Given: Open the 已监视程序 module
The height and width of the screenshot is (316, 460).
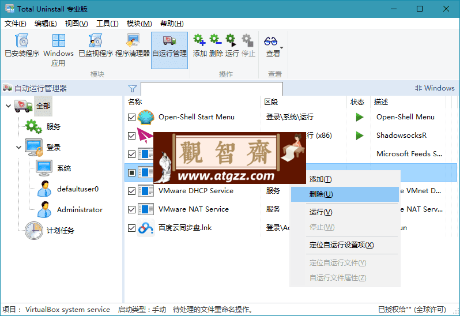Looking at the screenshot, I should click(x=96, y=46).
